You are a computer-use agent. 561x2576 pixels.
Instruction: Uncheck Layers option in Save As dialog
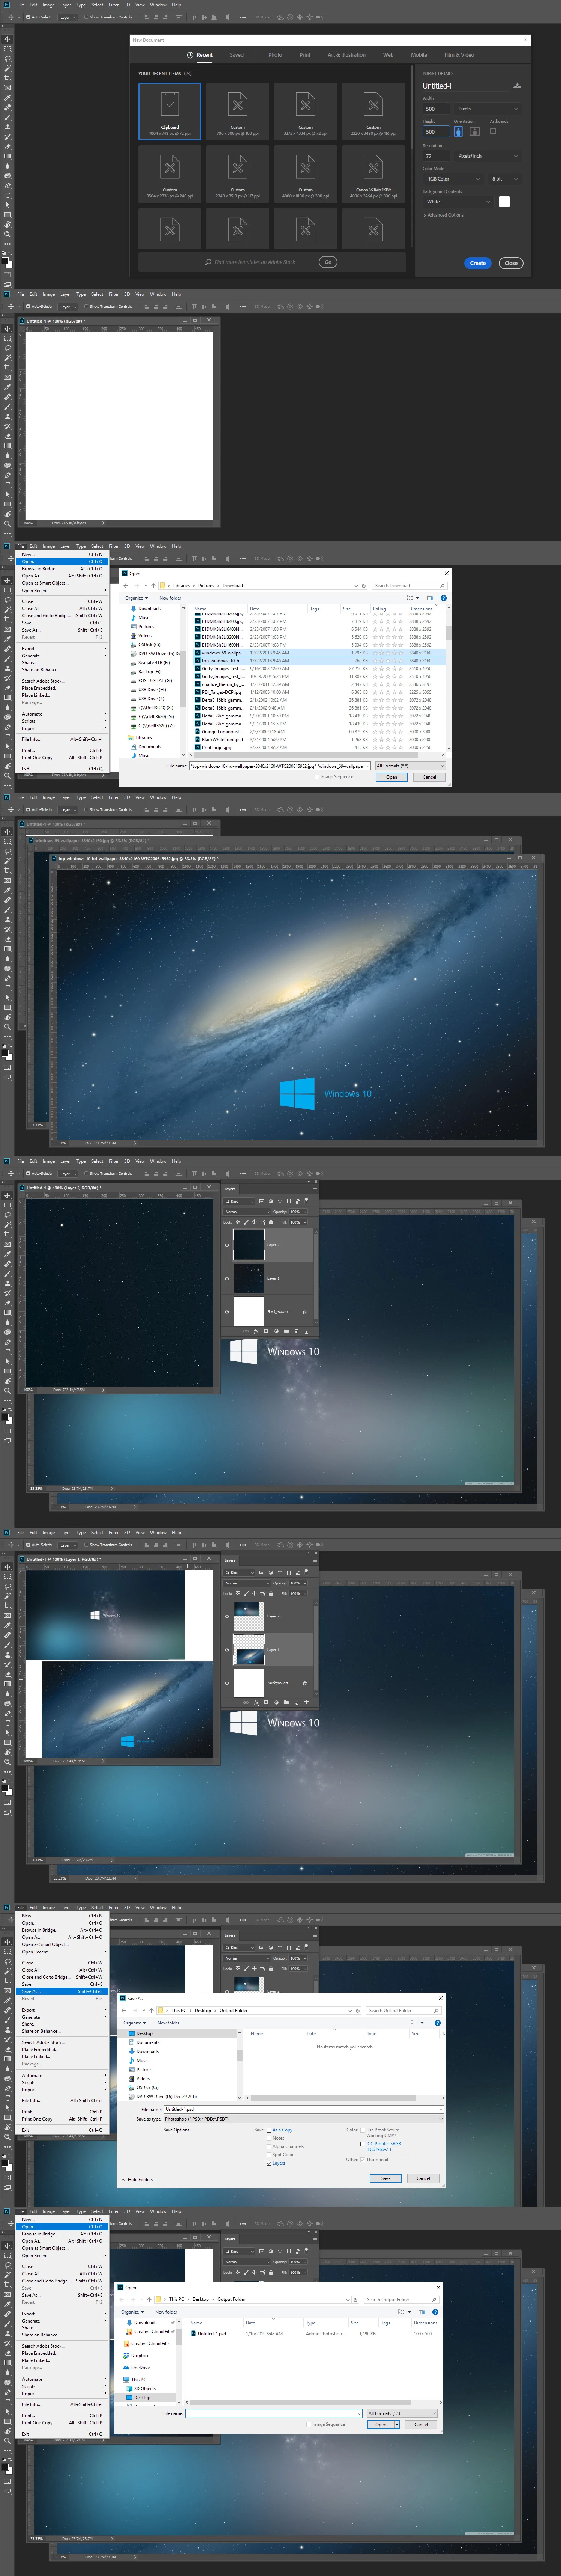pyautogui.click(x=270, y=2163)
